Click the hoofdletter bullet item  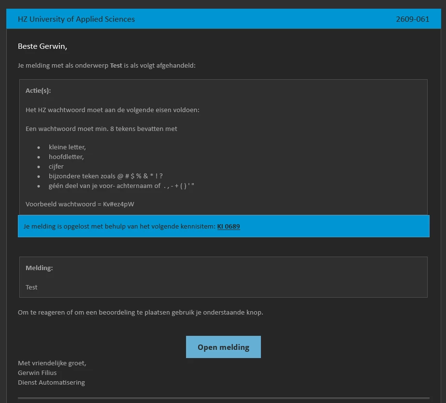66,157
